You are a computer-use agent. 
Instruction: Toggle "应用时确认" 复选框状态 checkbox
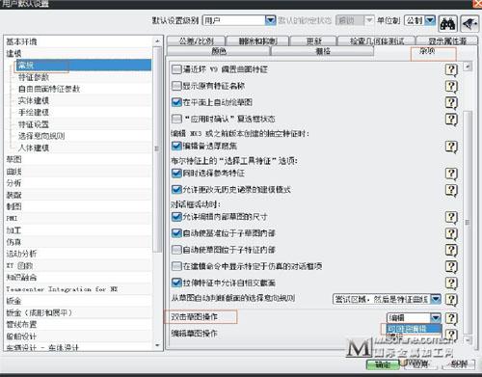(x=176, y=119)
